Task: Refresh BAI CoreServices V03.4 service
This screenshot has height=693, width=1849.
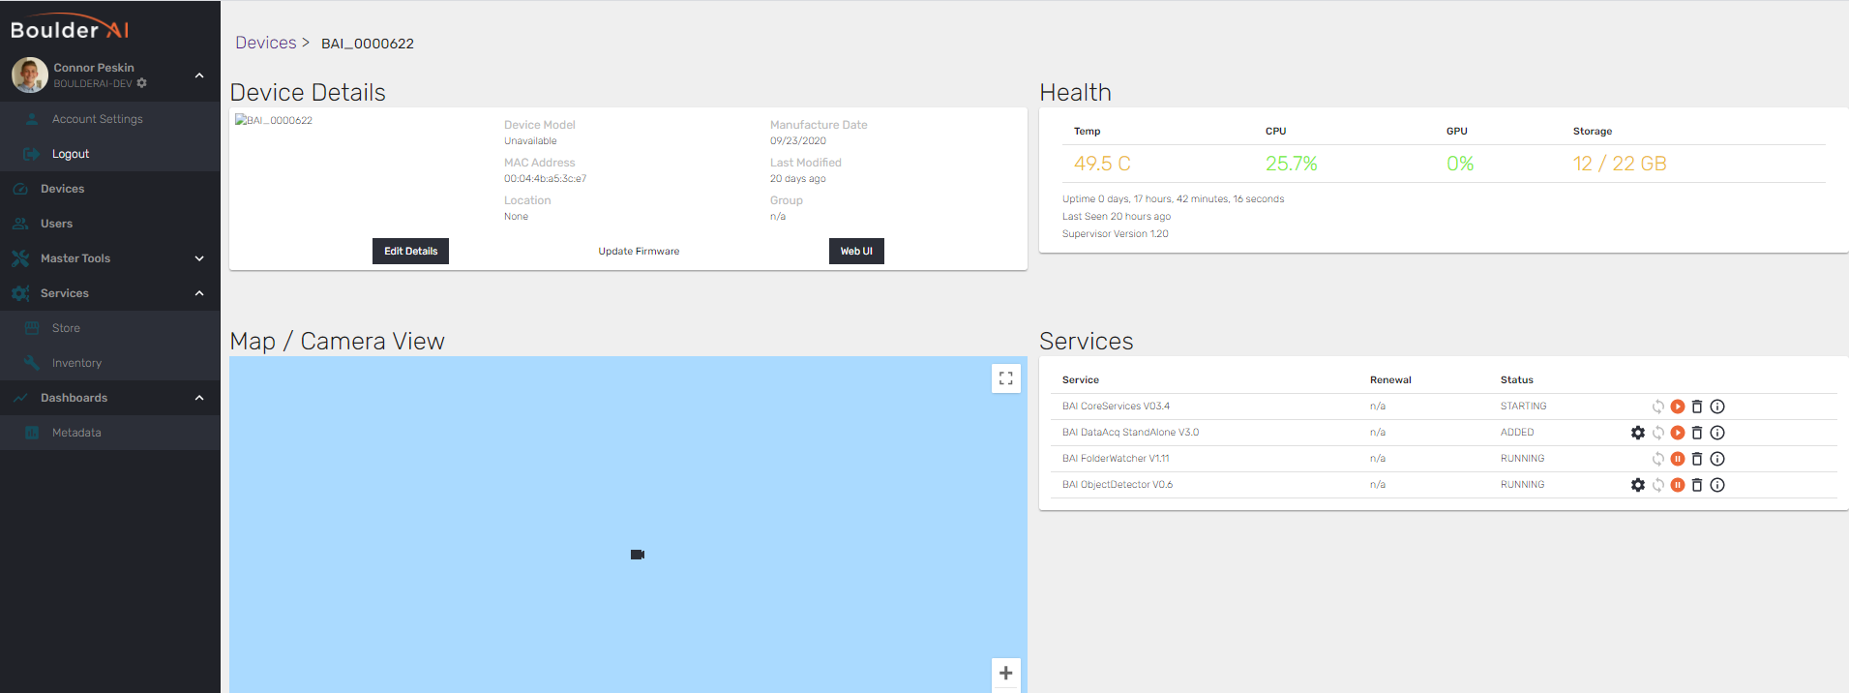Action: tap(1657, 407)
